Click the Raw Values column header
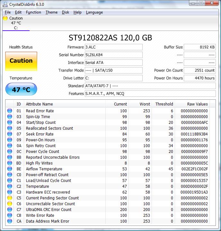The height and width of the screenshot is (231, 221). click(x=192, y=104)
